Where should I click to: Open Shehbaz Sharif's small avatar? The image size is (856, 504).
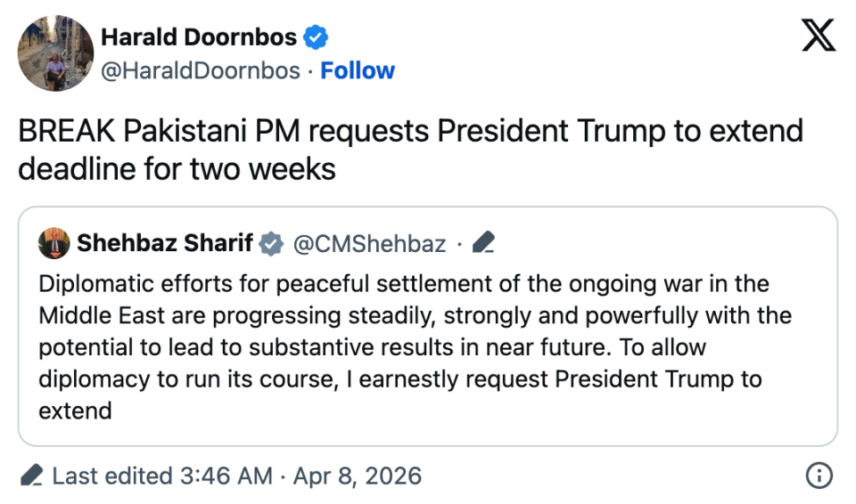point(54,242)
